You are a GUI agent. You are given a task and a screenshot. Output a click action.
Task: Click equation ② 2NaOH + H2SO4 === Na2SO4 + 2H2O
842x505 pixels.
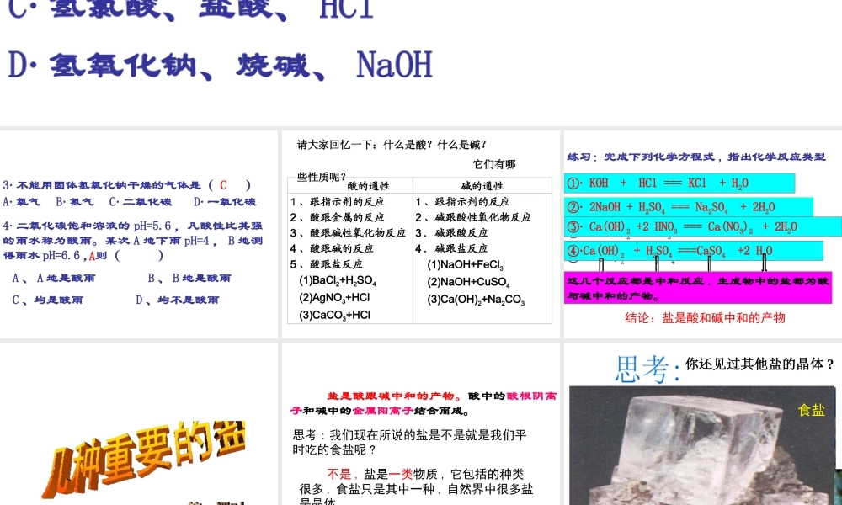point(689,206)
